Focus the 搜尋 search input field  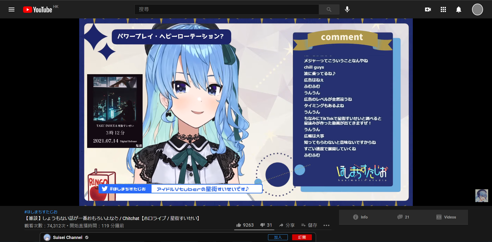[227, 9]
